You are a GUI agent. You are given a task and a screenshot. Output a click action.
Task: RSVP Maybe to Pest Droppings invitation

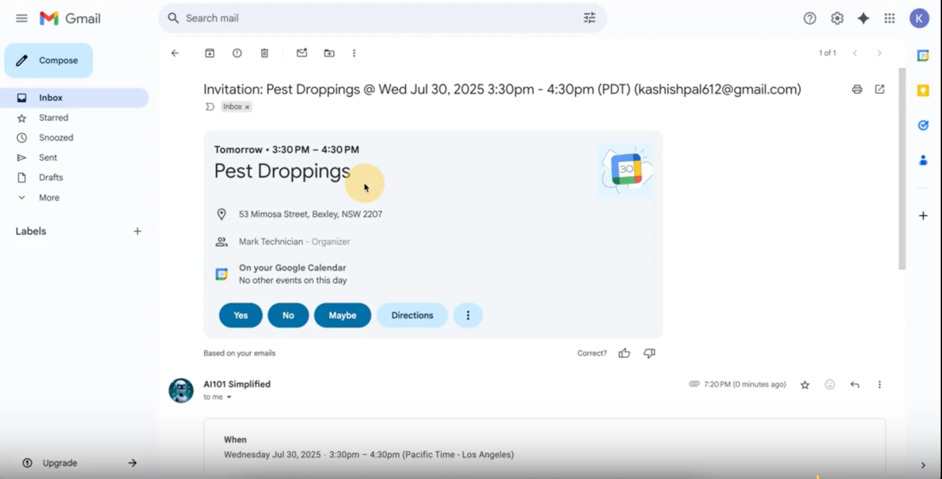(x=342, y=315)
